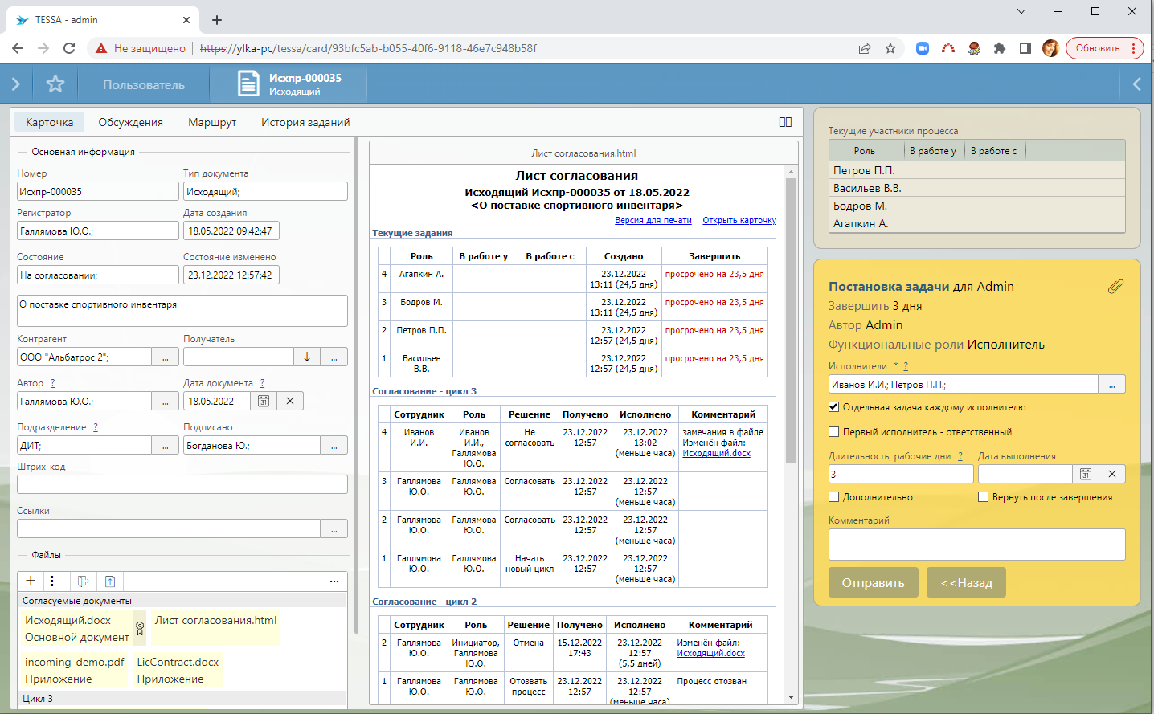Click the paperclip attachment icon in task panel

tap(1115, 287)
